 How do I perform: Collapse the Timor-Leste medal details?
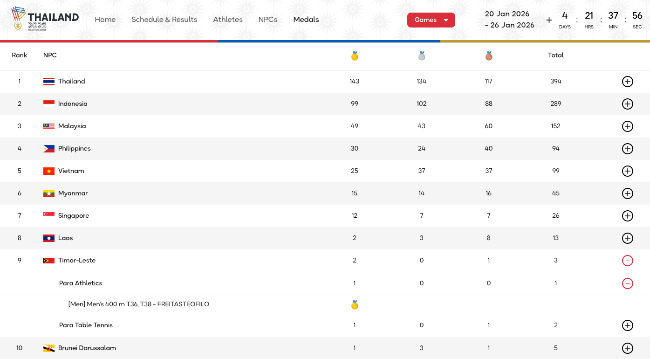click(627, 261)
